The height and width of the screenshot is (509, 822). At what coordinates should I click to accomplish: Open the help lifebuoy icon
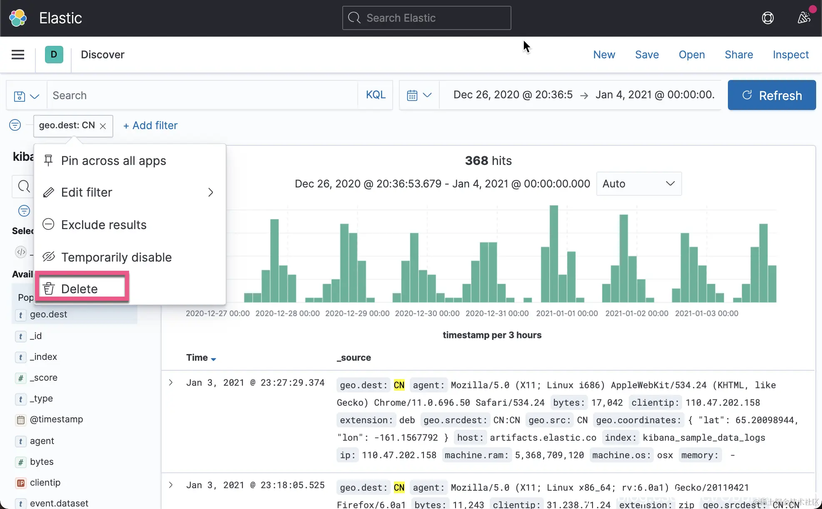tap(767, 18)
